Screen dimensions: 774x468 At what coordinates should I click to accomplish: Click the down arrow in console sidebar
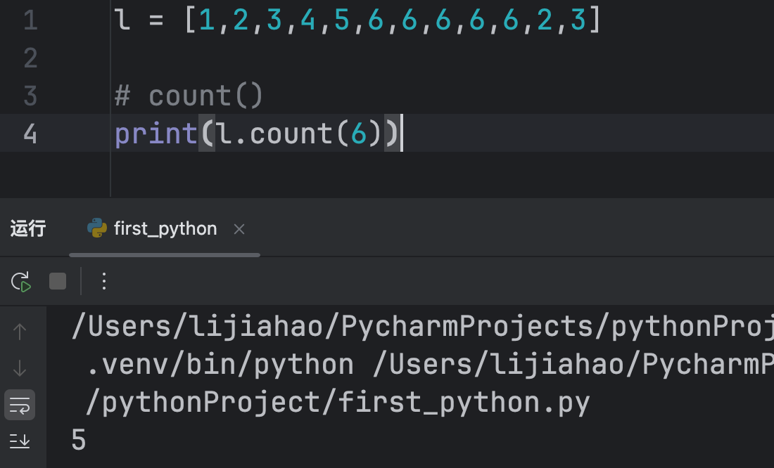point(20,368)
